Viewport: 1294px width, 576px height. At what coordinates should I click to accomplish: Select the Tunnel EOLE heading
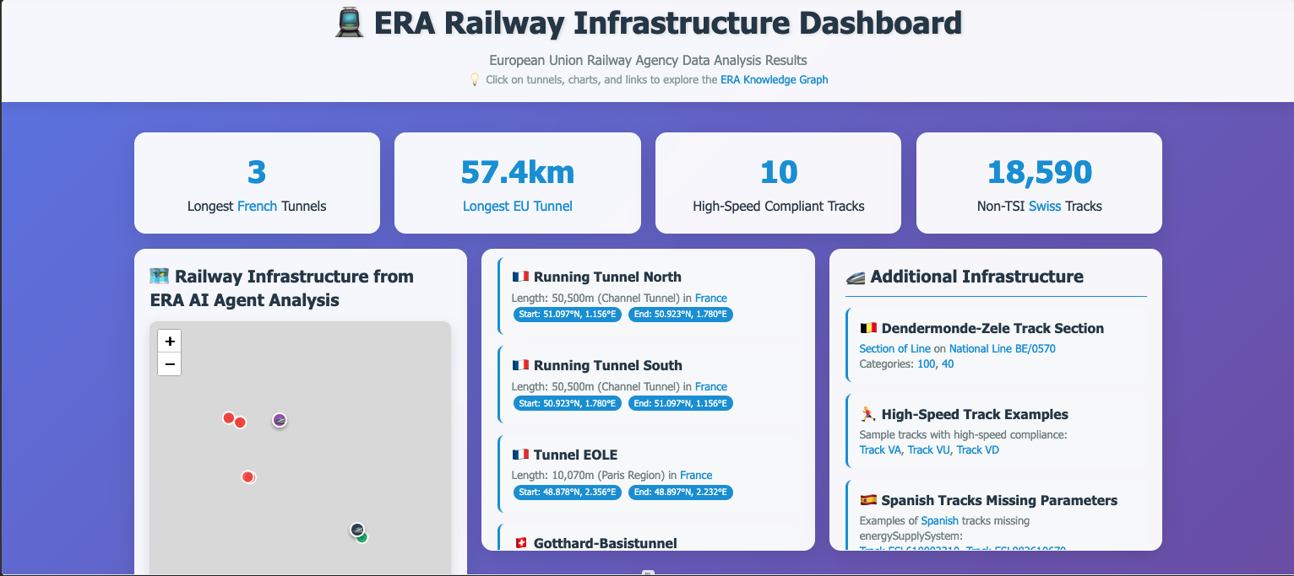[576, 455]
